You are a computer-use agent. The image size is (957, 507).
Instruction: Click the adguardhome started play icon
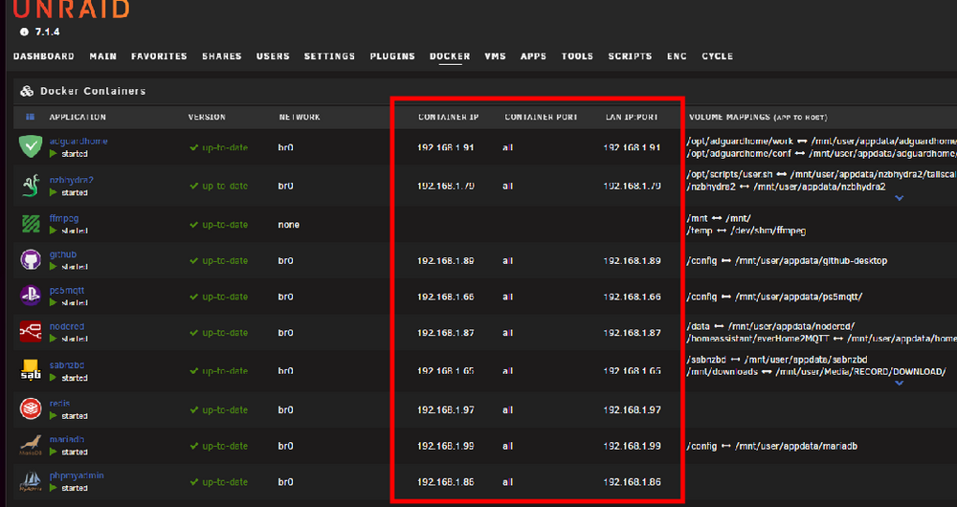tap(54, 154)
